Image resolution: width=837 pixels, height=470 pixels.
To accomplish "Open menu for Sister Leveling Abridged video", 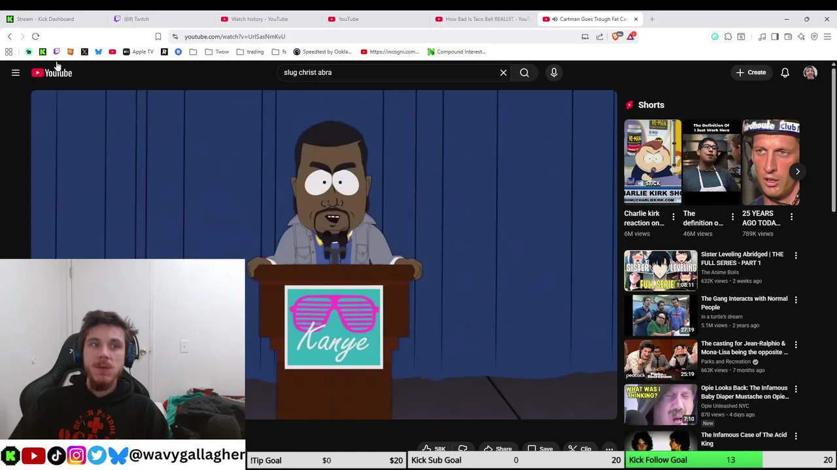I will (x=796, y=255).
